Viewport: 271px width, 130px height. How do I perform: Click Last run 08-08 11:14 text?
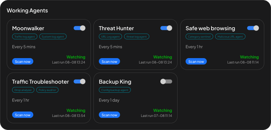point(243,62)
